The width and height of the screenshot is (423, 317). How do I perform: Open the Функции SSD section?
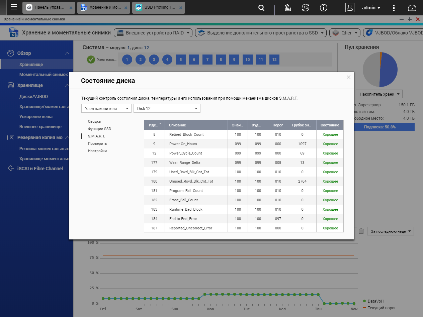pyautogui.click(x=99, y=129)
